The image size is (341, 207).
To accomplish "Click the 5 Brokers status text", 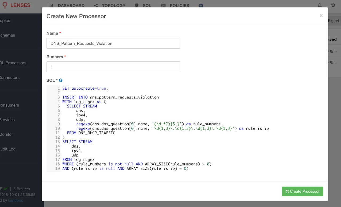I will click(x=22, y=189).
